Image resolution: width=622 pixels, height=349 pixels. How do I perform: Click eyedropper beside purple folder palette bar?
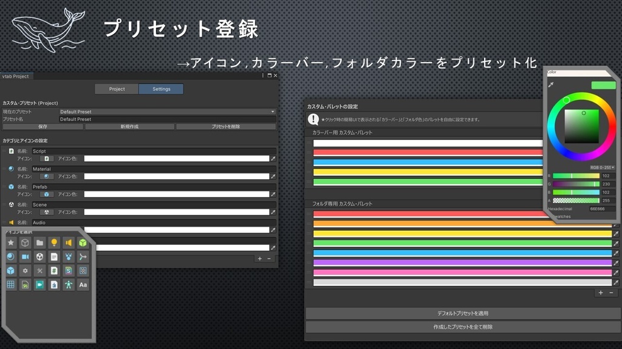point(616,263)
